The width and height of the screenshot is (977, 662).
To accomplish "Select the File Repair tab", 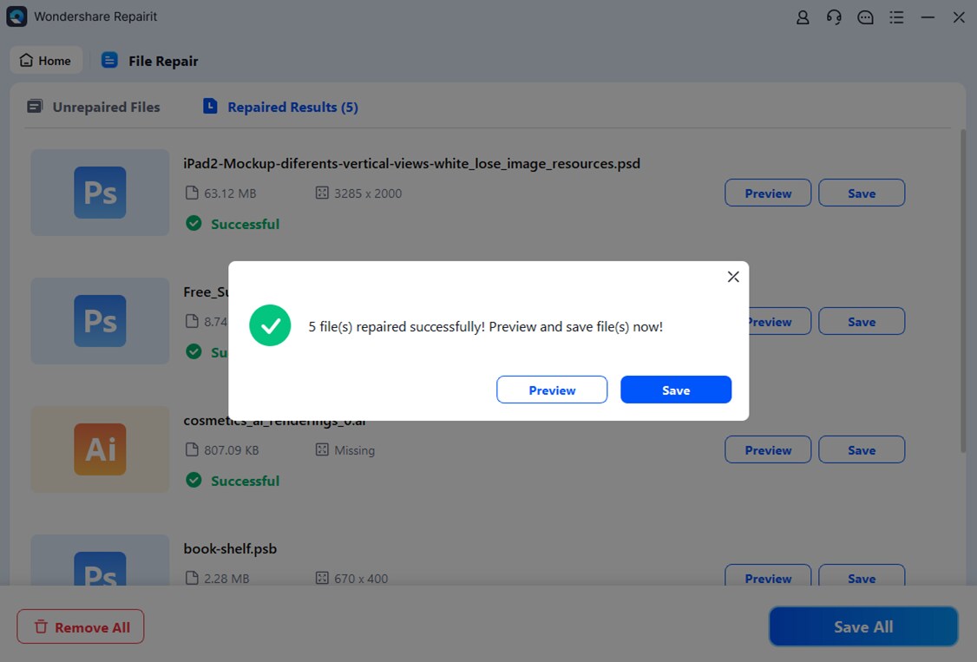I will 149,61.
